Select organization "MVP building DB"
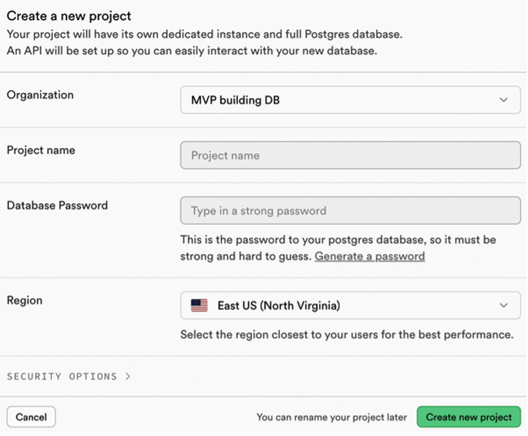The height and width of the screenshot is (436, 528). tap(349, 99)
